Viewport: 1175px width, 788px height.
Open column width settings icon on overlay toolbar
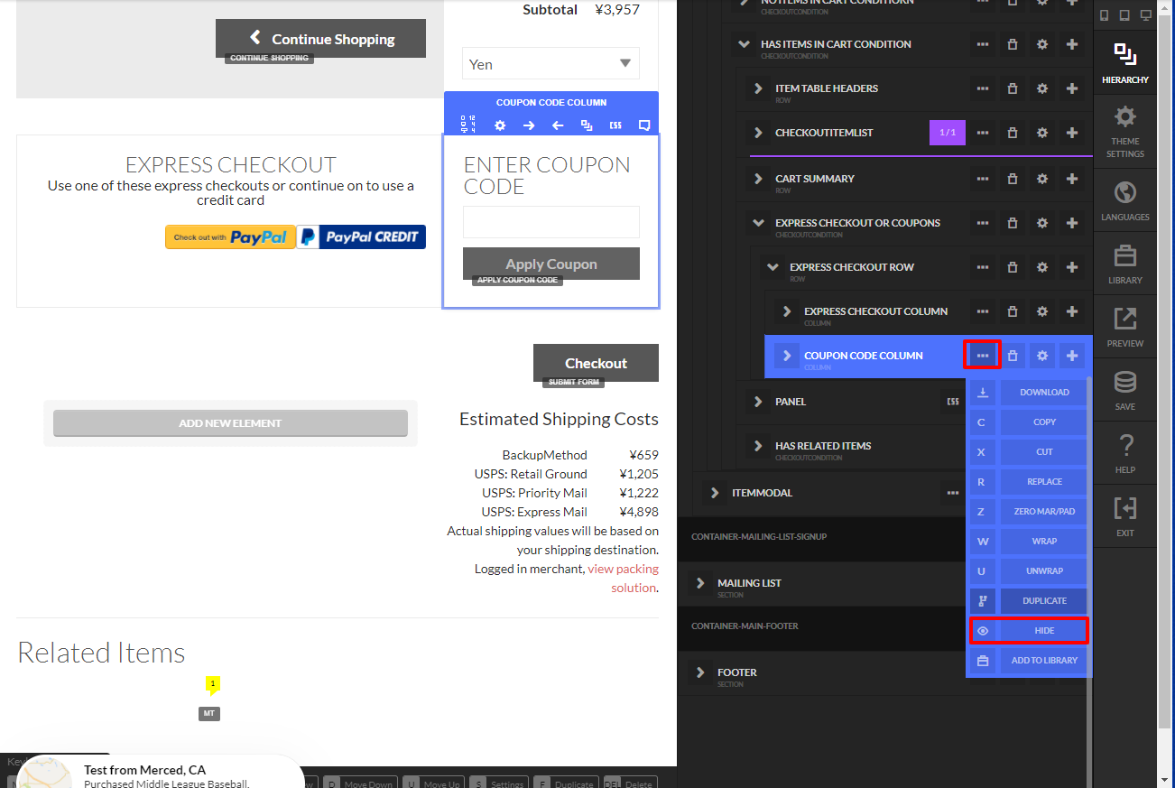pos(469,125)
